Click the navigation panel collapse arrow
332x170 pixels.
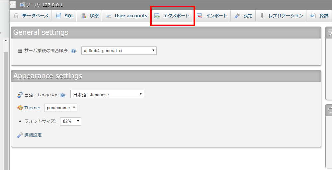tap(12, 5)
